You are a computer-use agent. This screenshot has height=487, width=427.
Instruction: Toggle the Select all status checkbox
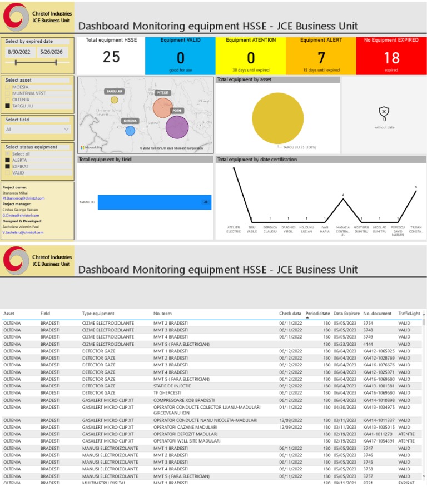(x=7, y=154)
